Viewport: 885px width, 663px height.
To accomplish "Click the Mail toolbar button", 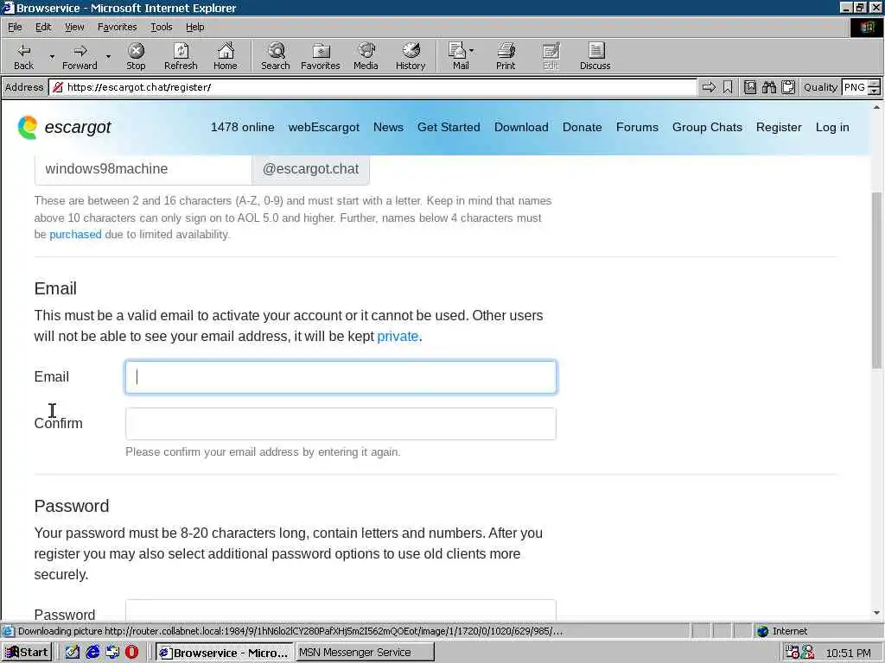I will click(x=460, y=56).
